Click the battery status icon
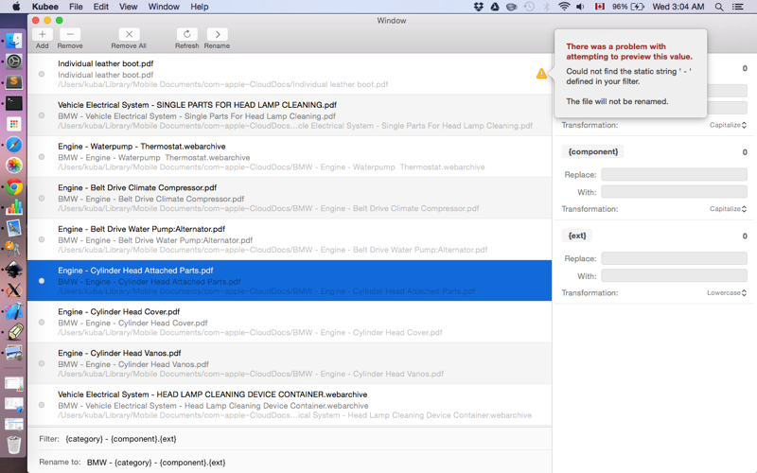Viewport: 757px width, 473px height. (637, 7)
